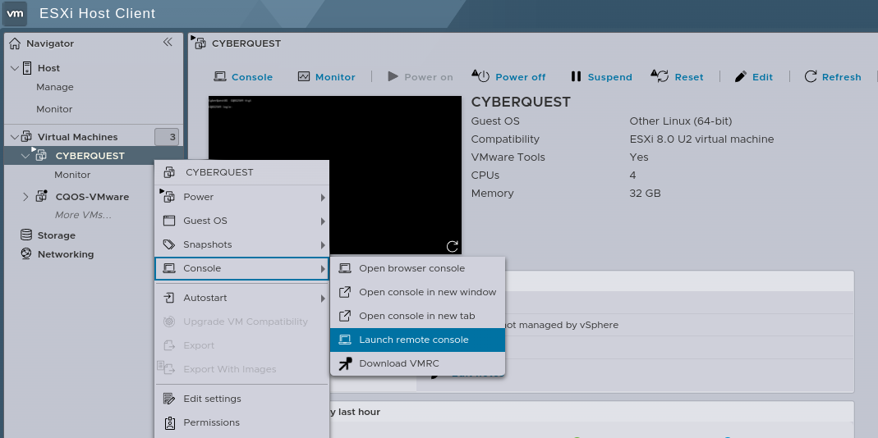Refresh the VM view
This screenshot has height=438, width=878.
point(832,77)
